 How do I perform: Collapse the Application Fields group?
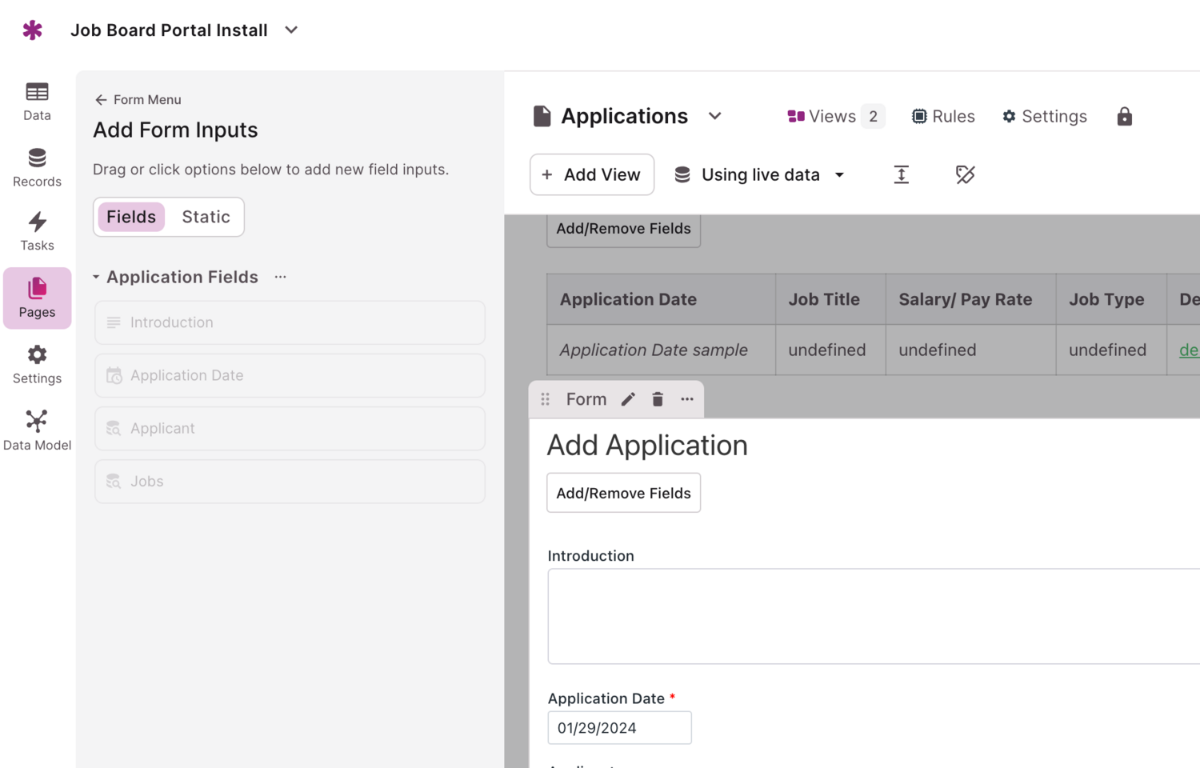[x=96, y=277]
